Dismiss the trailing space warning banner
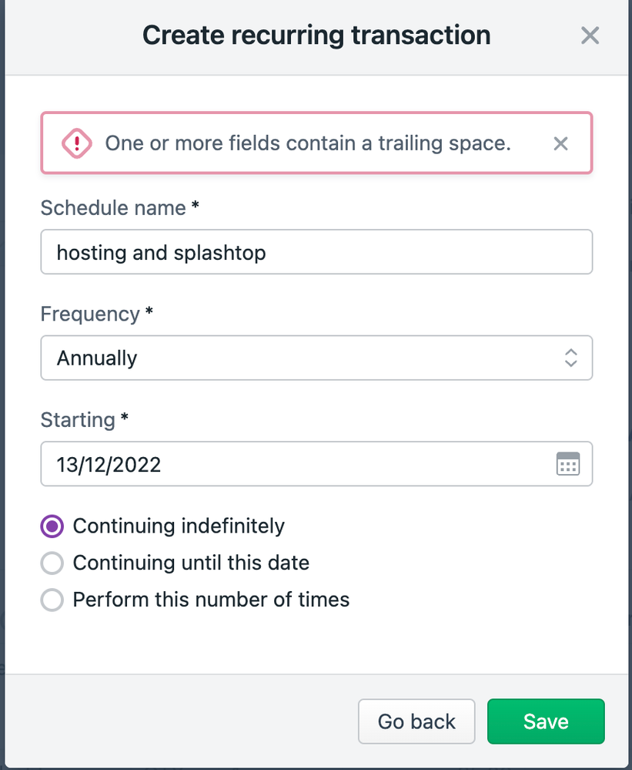Image resolution: width=632 pixels, height=770 pixels. coord(561,143)
